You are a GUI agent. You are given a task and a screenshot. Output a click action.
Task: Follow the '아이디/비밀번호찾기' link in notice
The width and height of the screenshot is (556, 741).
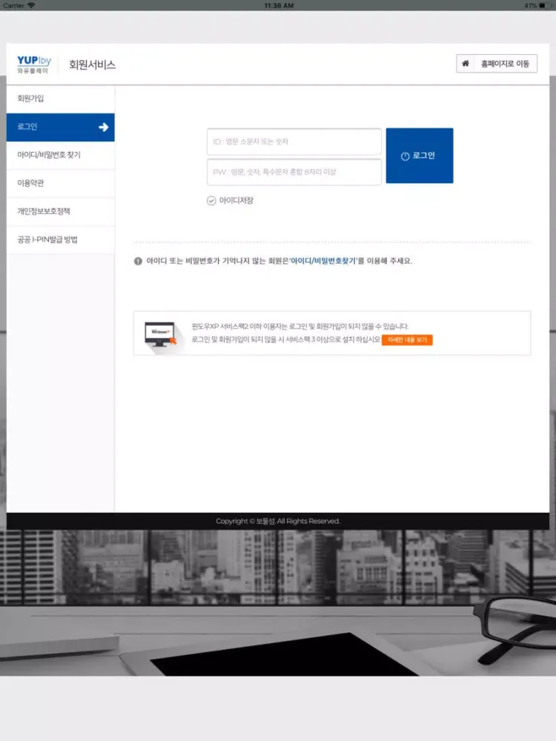(323, 261)
